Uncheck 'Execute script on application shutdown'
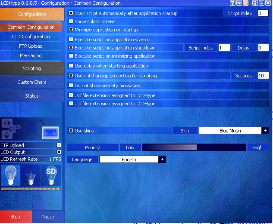Image resolution: width=273 pixels, height=224 pixels. click(x=71, y=48)
